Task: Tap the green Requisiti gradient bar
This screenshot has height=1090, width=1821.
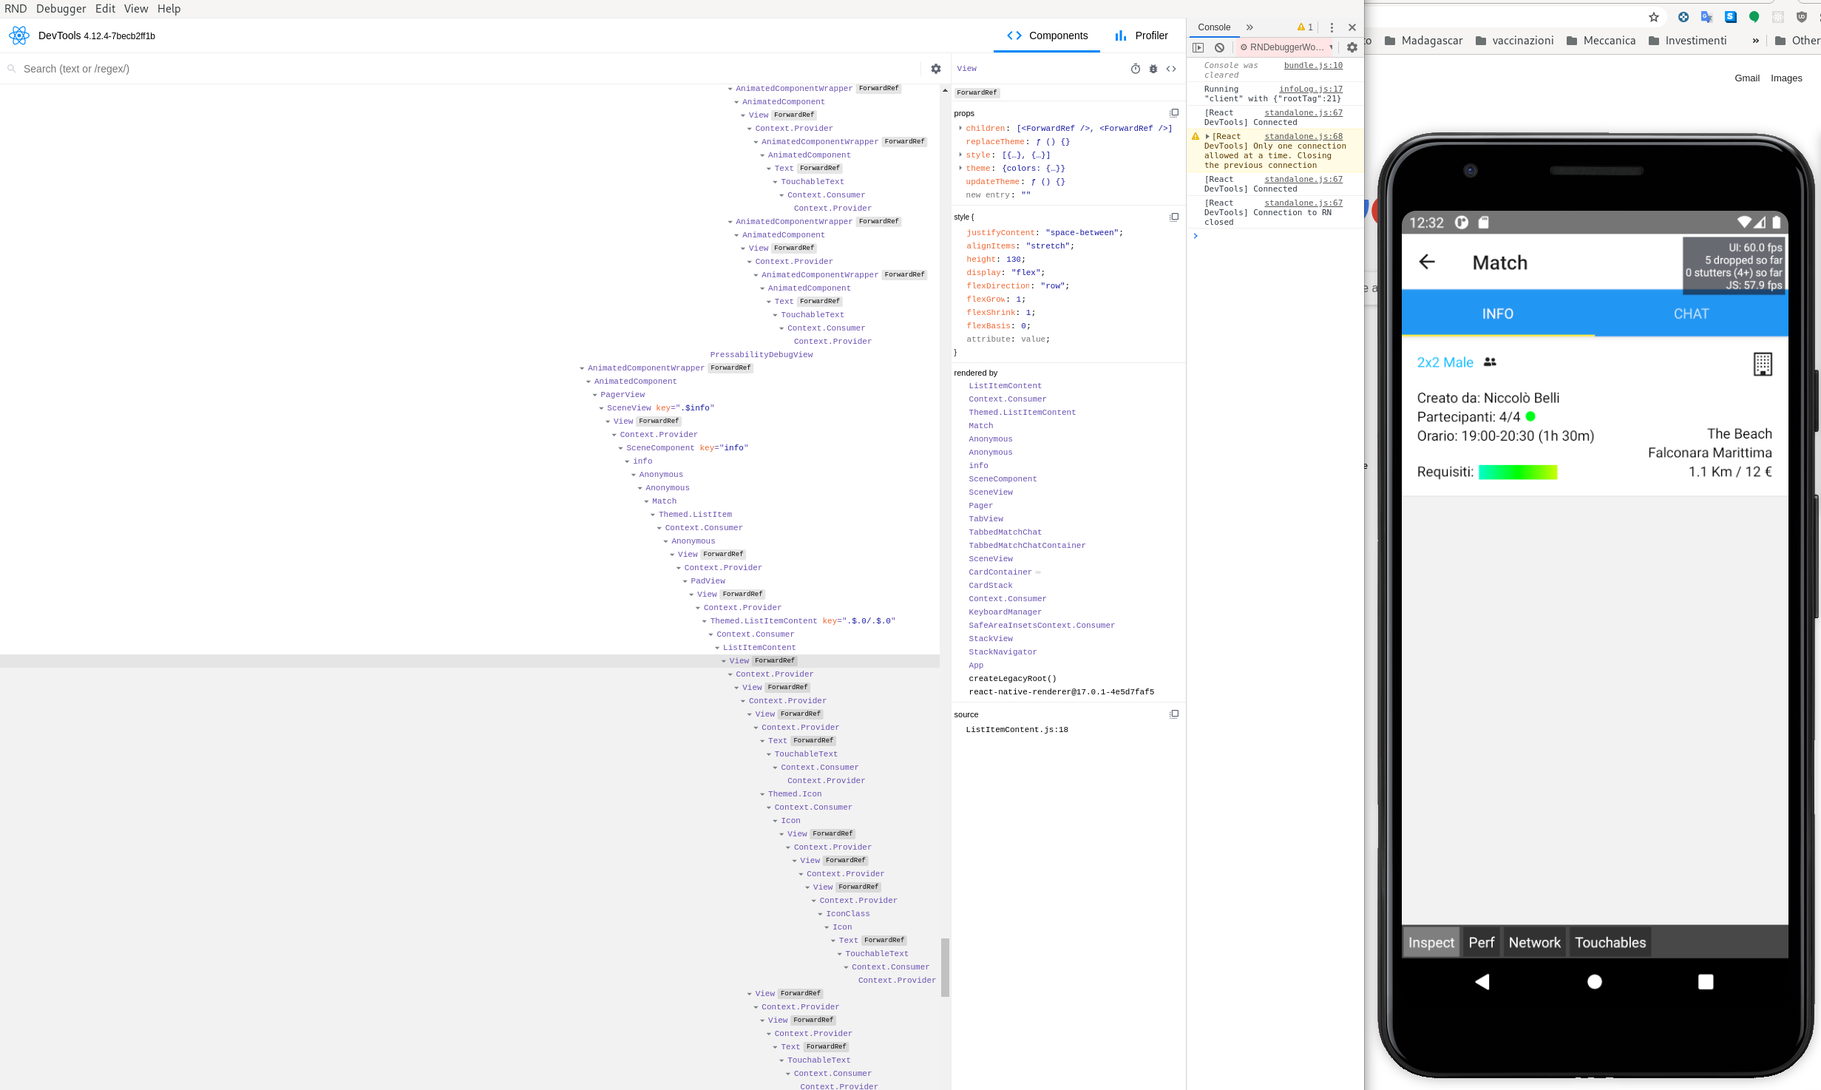Action: click(1518, 472)
